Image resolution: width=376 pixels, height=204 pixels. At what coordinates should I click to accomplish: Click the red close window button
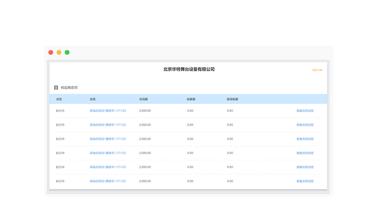[51, 53]
